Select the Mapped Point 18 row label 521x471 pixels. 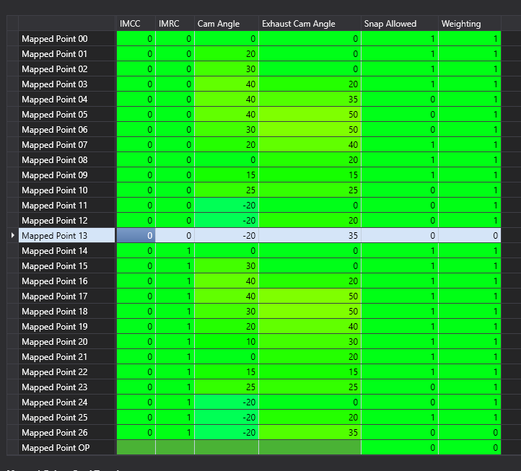[x=67, y=312]
